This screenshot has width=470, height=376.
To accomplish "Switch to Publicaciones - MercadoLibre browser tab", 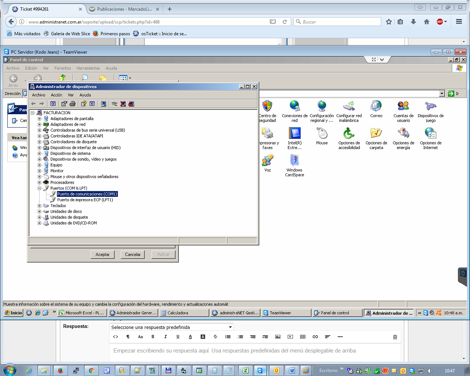I will tap(124, 9).
